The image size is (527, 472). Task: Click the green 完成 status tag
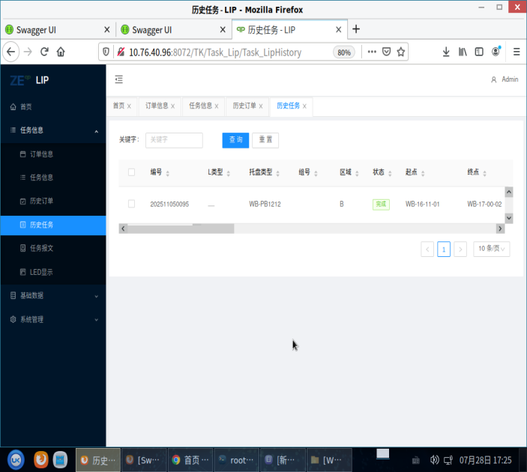point(381,205)
